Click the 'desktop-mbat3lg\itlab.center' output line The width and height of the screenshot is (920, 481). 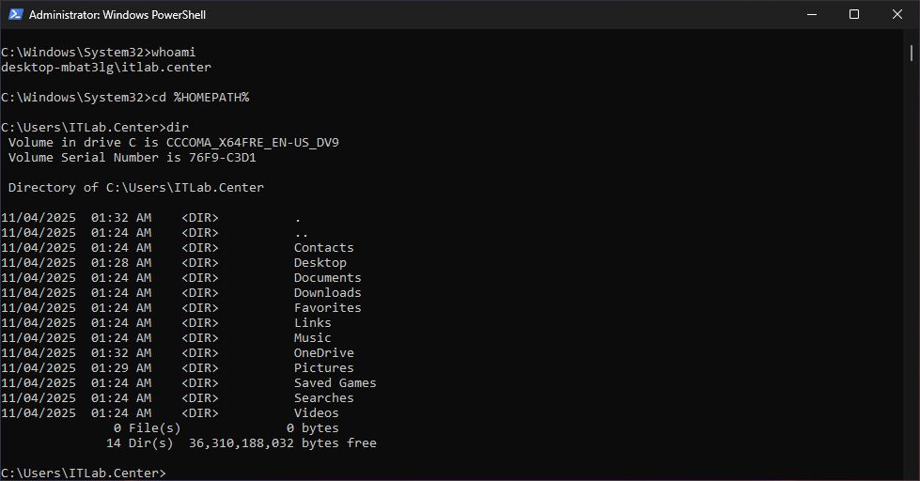click(106, 68)
